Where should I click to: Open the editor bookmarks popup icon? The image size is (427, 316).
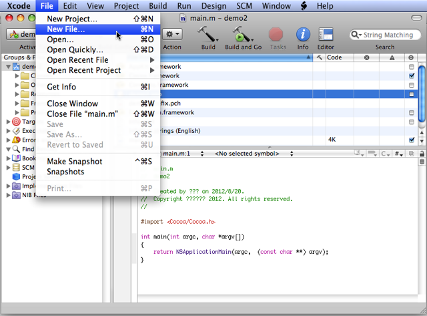coord(359,154)
